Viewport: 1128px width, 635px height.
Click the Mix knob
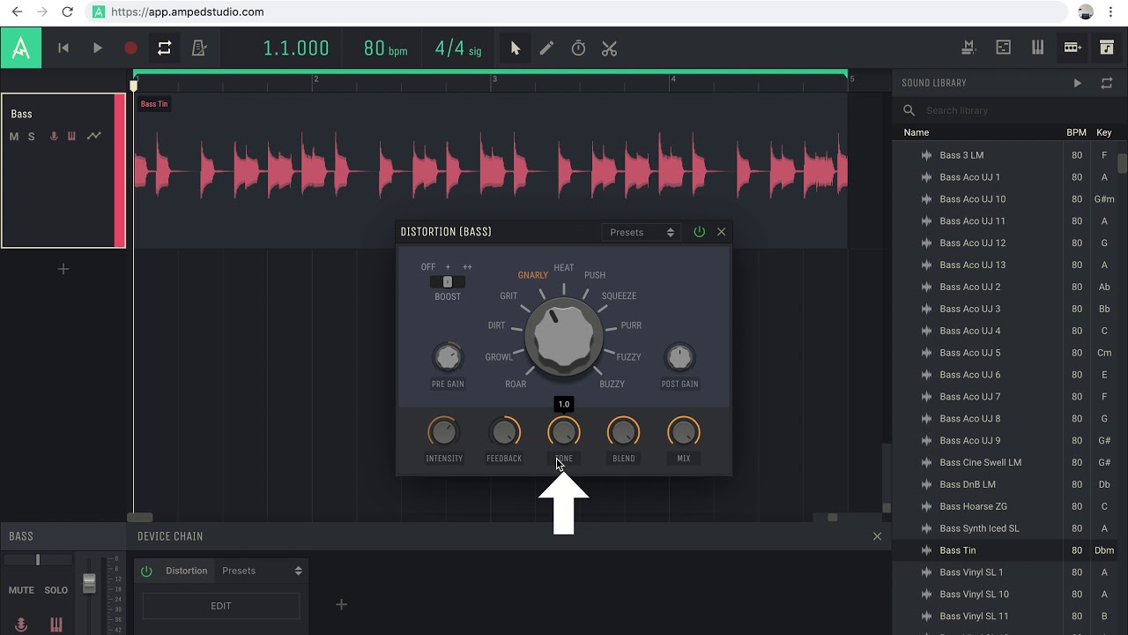pyautogui.click(x=683, y=432)
